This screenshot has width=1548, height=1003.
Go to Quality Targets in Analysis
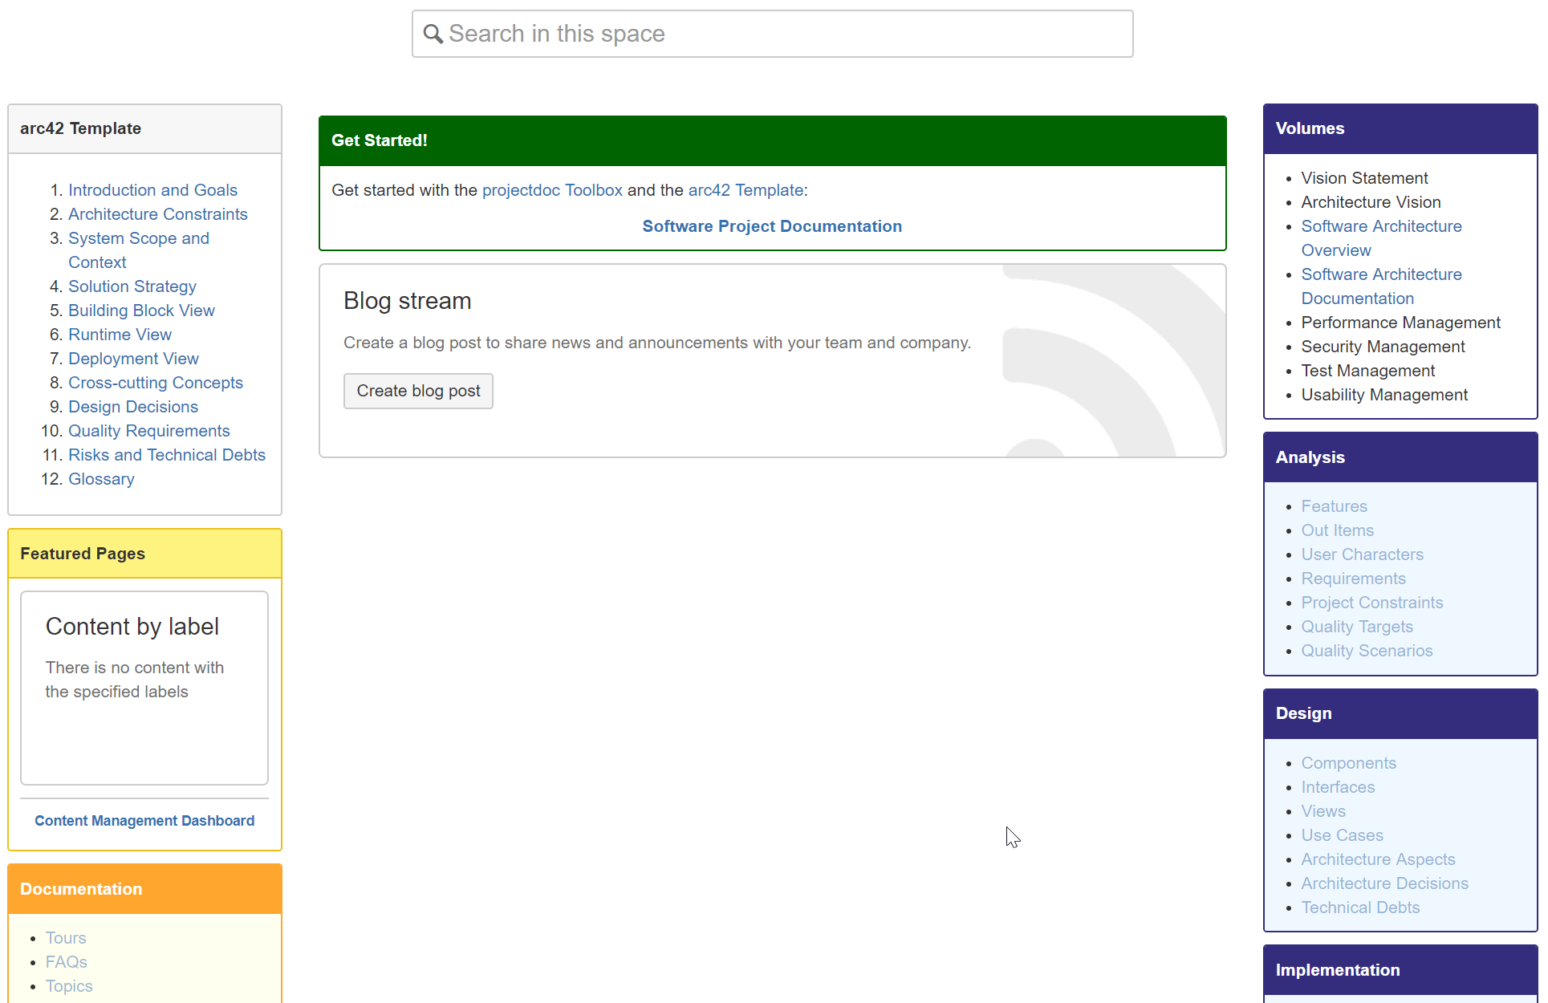[1356, 627]
